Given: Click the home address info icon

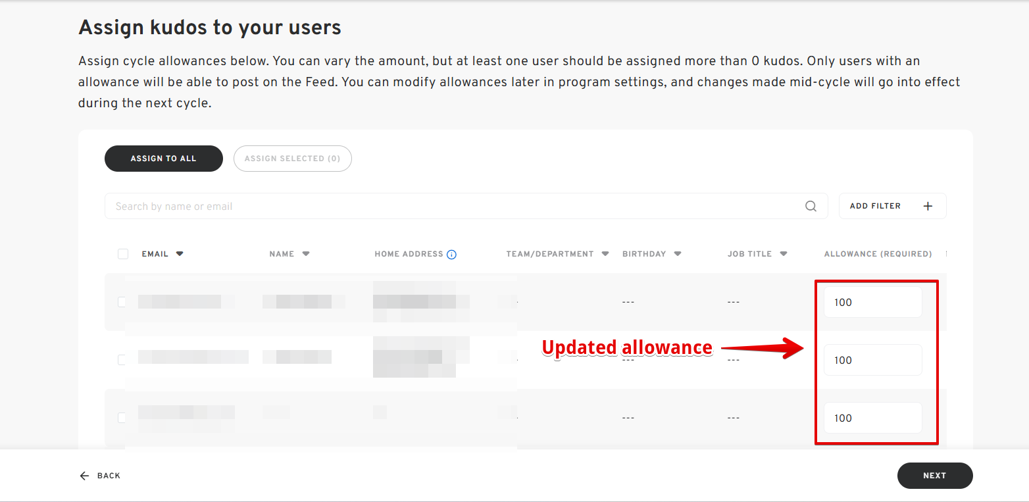Looking at the screenshot, I should coord(451,255).
